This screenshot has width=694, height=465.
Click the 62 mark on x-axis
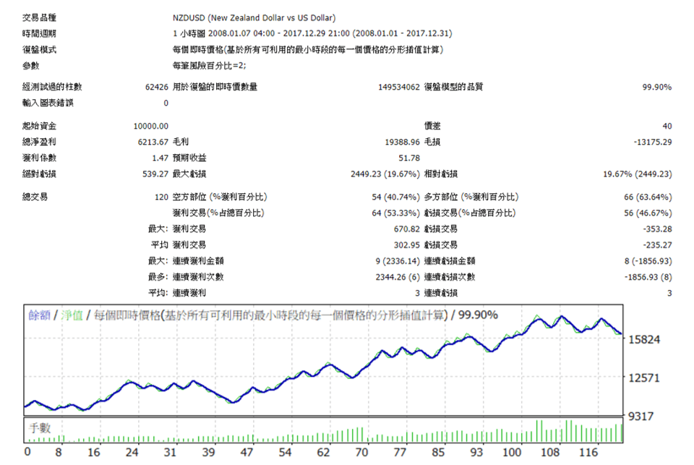click(x=321, y=453)
